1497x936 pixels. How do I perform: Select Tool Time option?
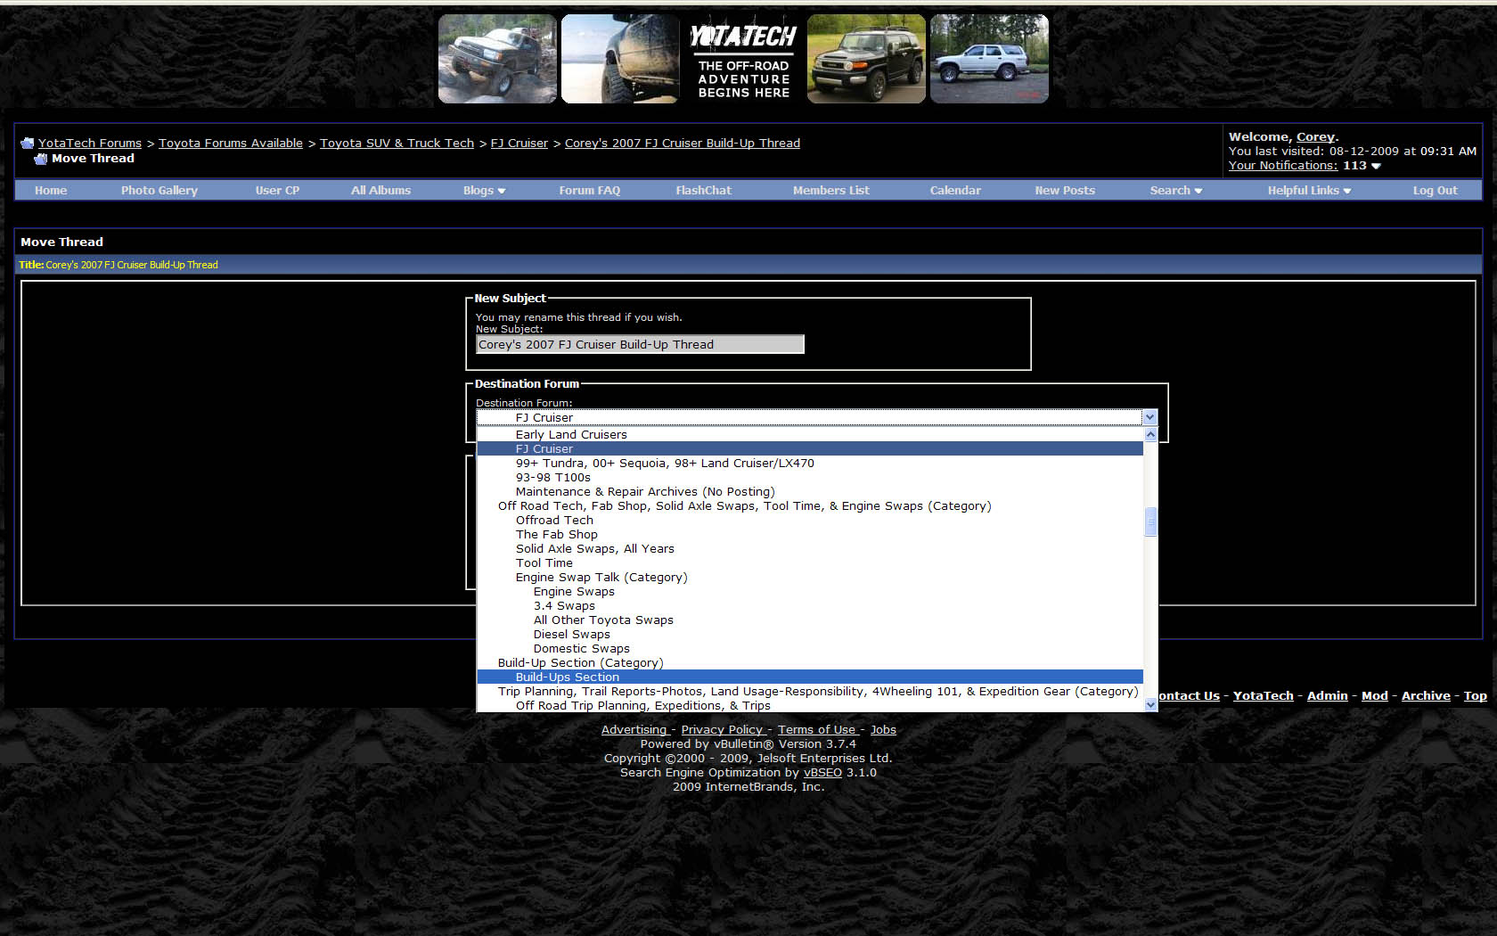[x=810, y=563]
